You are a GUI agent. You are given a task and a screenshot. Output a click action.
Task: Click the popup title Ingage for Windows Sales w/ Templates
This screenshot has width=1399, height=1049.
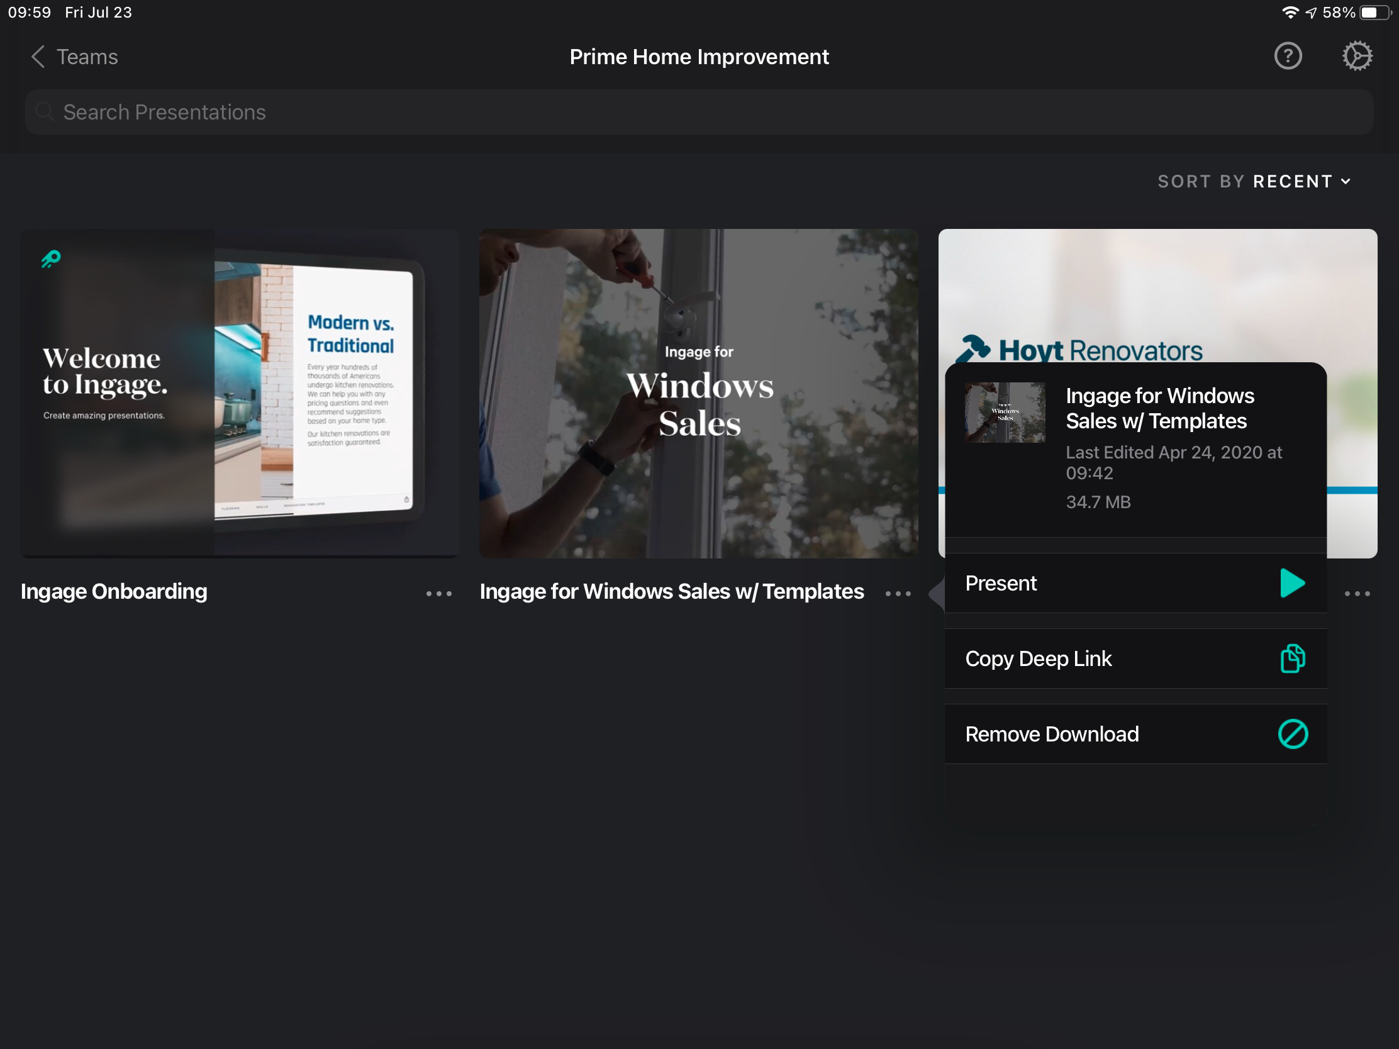point(1160,409)
